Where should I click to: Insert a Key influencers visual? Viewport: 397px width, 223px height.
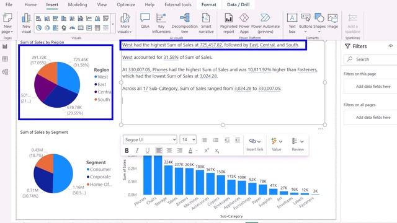(x=161, y=24)
